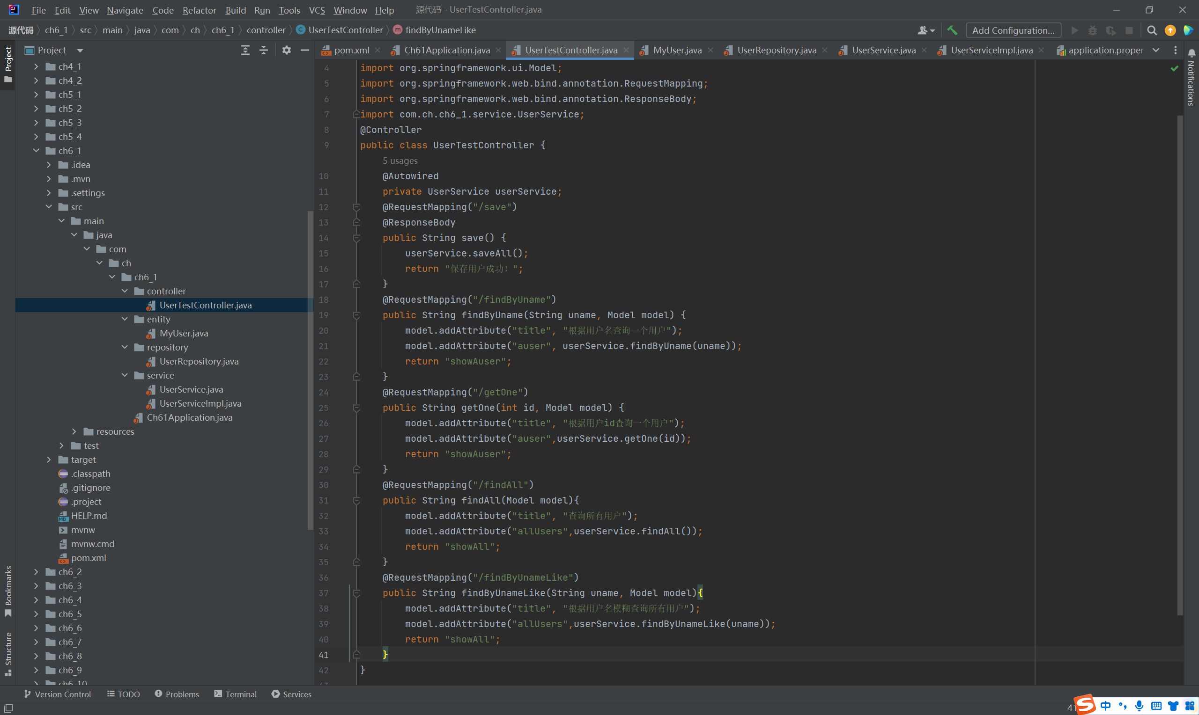Hide the Project tool window
This screenshot has width=1199, height=715.
click(x=305, y=50)
